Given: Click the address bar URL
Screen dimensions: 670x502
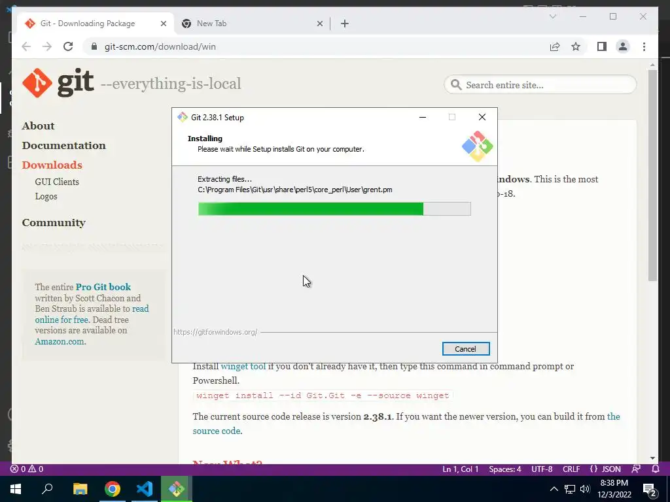Looking at the screenshot, I should click(x=160, y=46).
